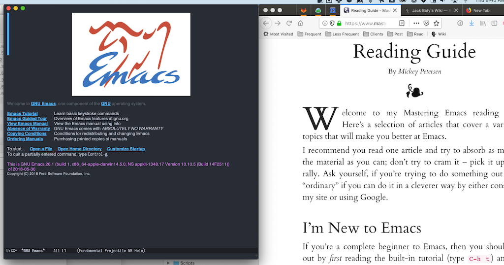Click Projectile in Emacs mode line
The image size is (504, 265).
115,251
